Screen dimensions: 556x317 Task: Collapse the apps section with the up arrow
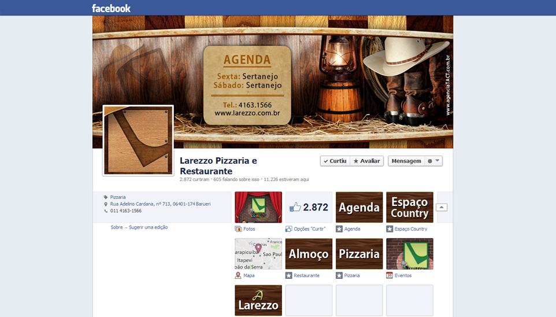point(442,207)
